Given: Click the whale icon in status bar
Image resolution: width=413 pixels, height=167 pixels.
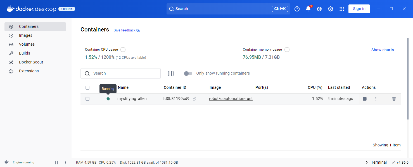Looking at the screenshot, I should tap(6, 162).
